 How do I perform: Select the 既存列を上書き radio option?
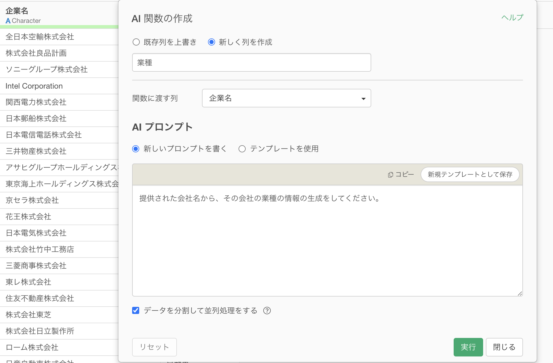point(136,42)
